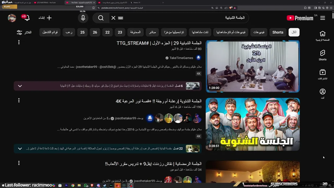Open the Create (إنشاء) button
The image size is (334, 188).
(45, 18)
